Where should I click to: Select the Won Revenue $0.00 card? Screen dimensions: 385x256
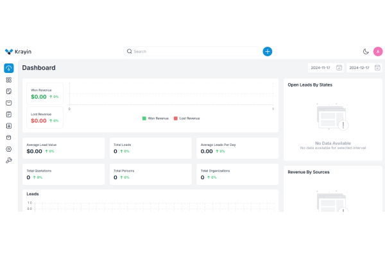point(45,93)
